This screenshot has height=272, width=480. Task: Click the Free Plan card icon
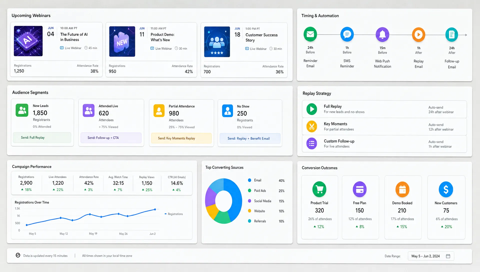[x=359, y=189]
